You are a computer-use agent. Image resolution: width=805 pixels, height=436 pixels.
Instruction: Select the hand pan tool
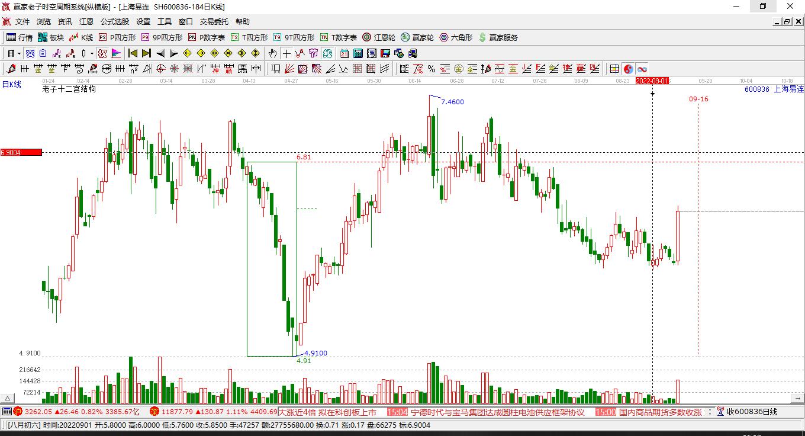272,53
